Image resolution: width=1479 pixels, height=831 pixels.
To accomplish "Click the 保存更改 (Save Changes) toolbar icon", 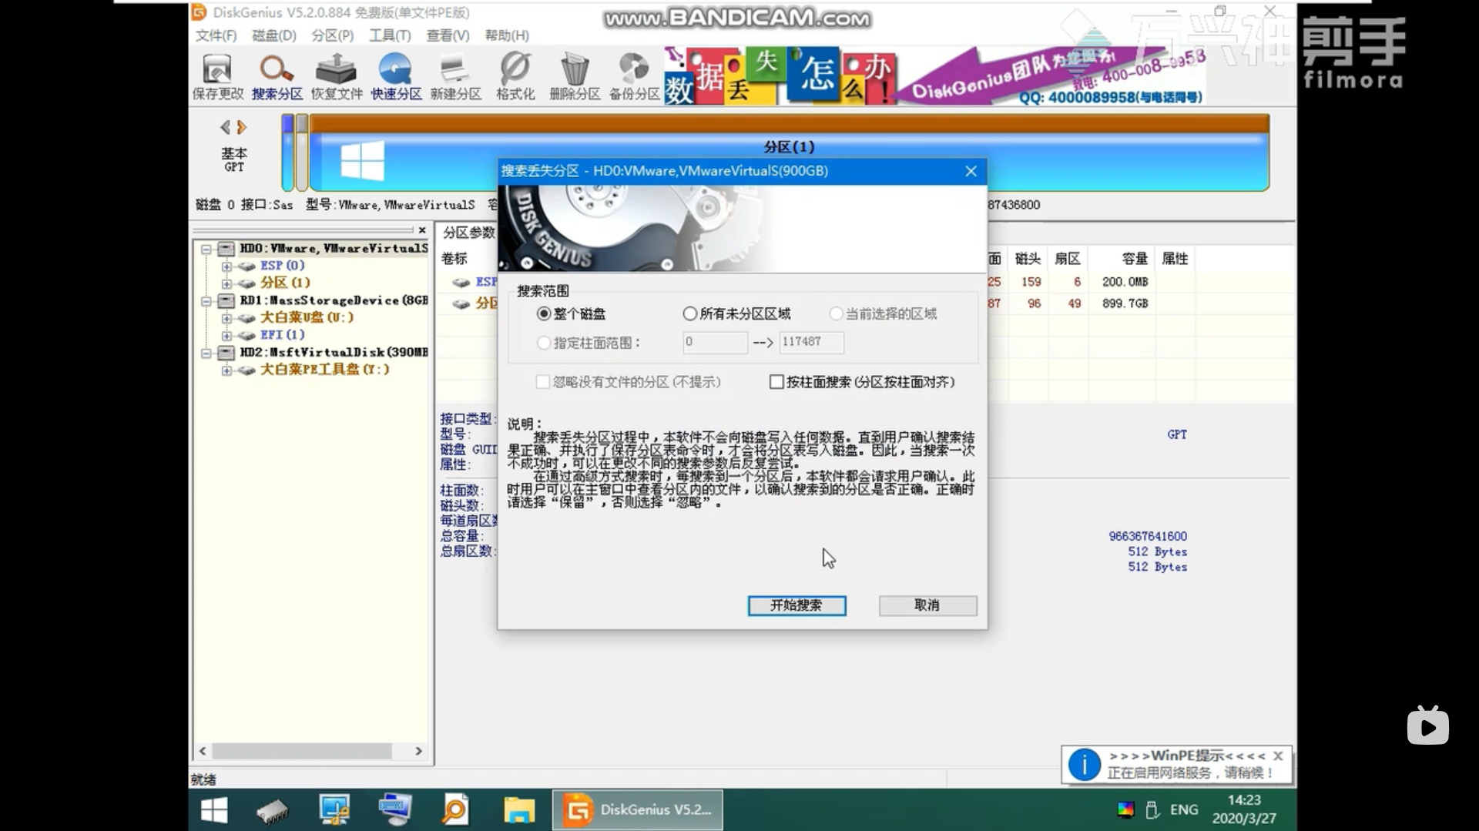I will pos(217,77).
